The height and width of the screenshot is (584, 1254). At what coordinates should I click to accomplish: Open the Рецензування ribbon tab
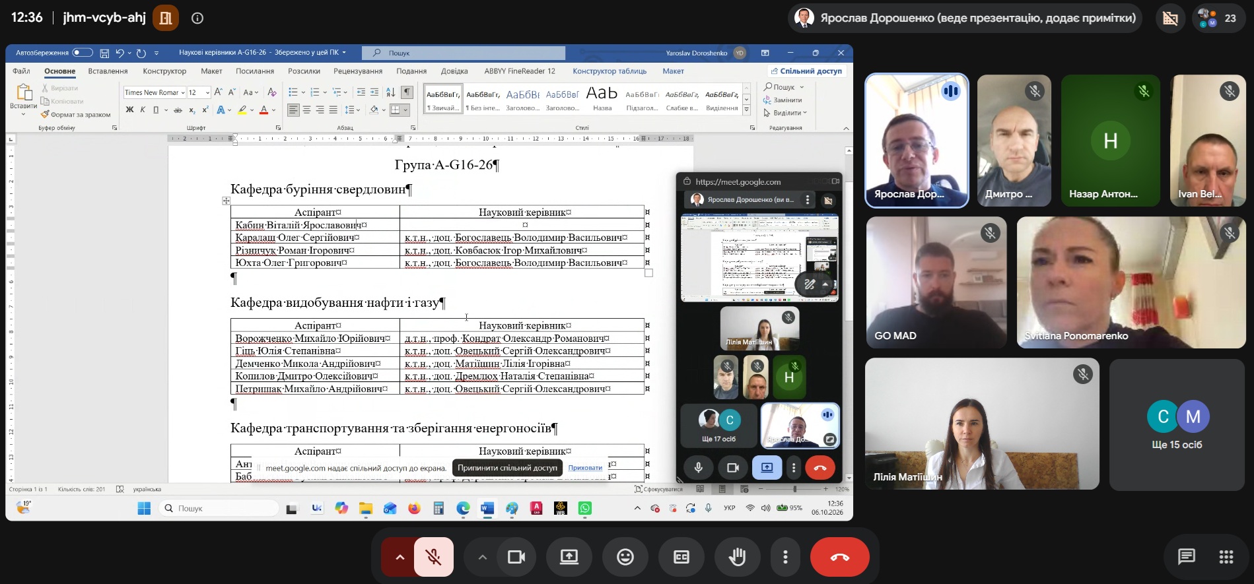(358, 71)
